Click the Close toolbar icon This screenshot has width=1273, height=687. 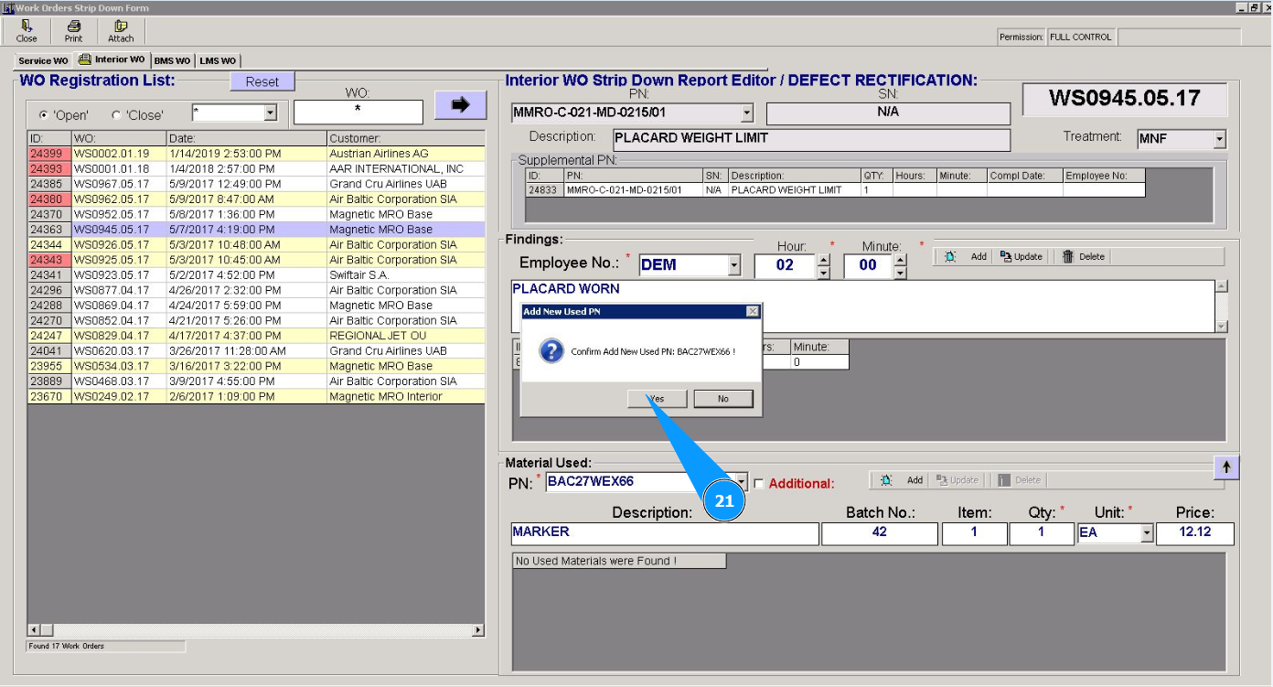coord(27,27)
